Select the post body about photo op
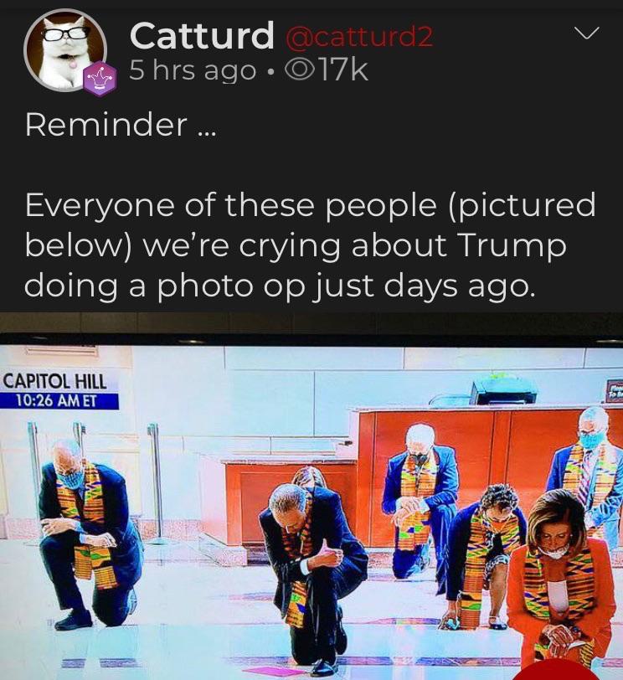Image resolution: width=623 pixels, height=680 pixels. [310, 245]
